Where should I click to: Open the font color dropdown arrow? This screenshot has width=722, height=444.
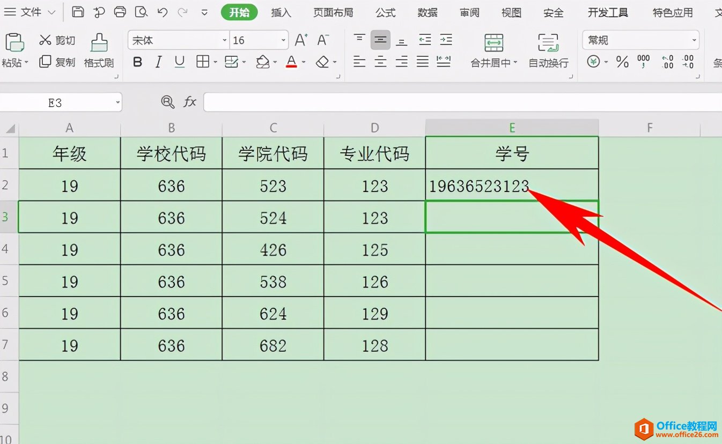pyautogui.click(x=303, y=63)
